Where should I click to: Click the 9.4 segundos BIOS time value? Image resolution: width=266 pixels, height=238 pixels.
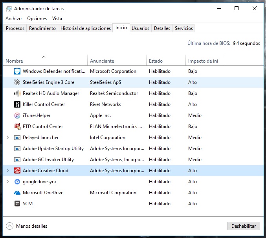coord(246,43)
